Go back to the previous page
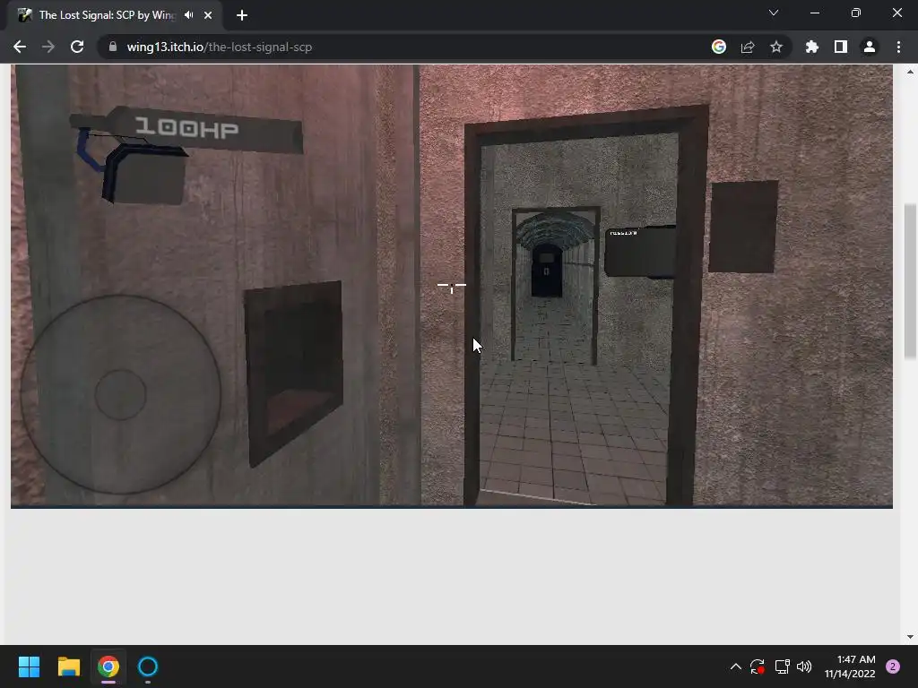The width and height of the screenshot is (918, 688). (x=20, y=47)
